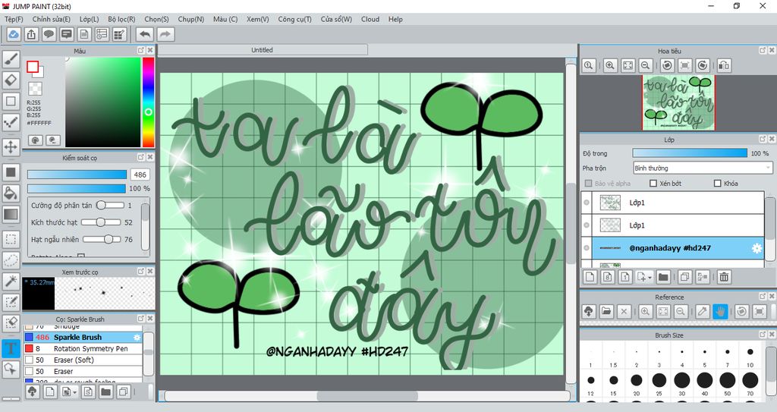Select the Bucket fill tool
Viewport: 777px width, 412px height.
[11, 193]
